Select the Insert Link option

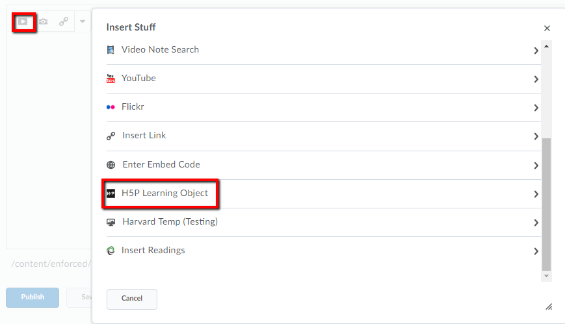coord(324,136)
